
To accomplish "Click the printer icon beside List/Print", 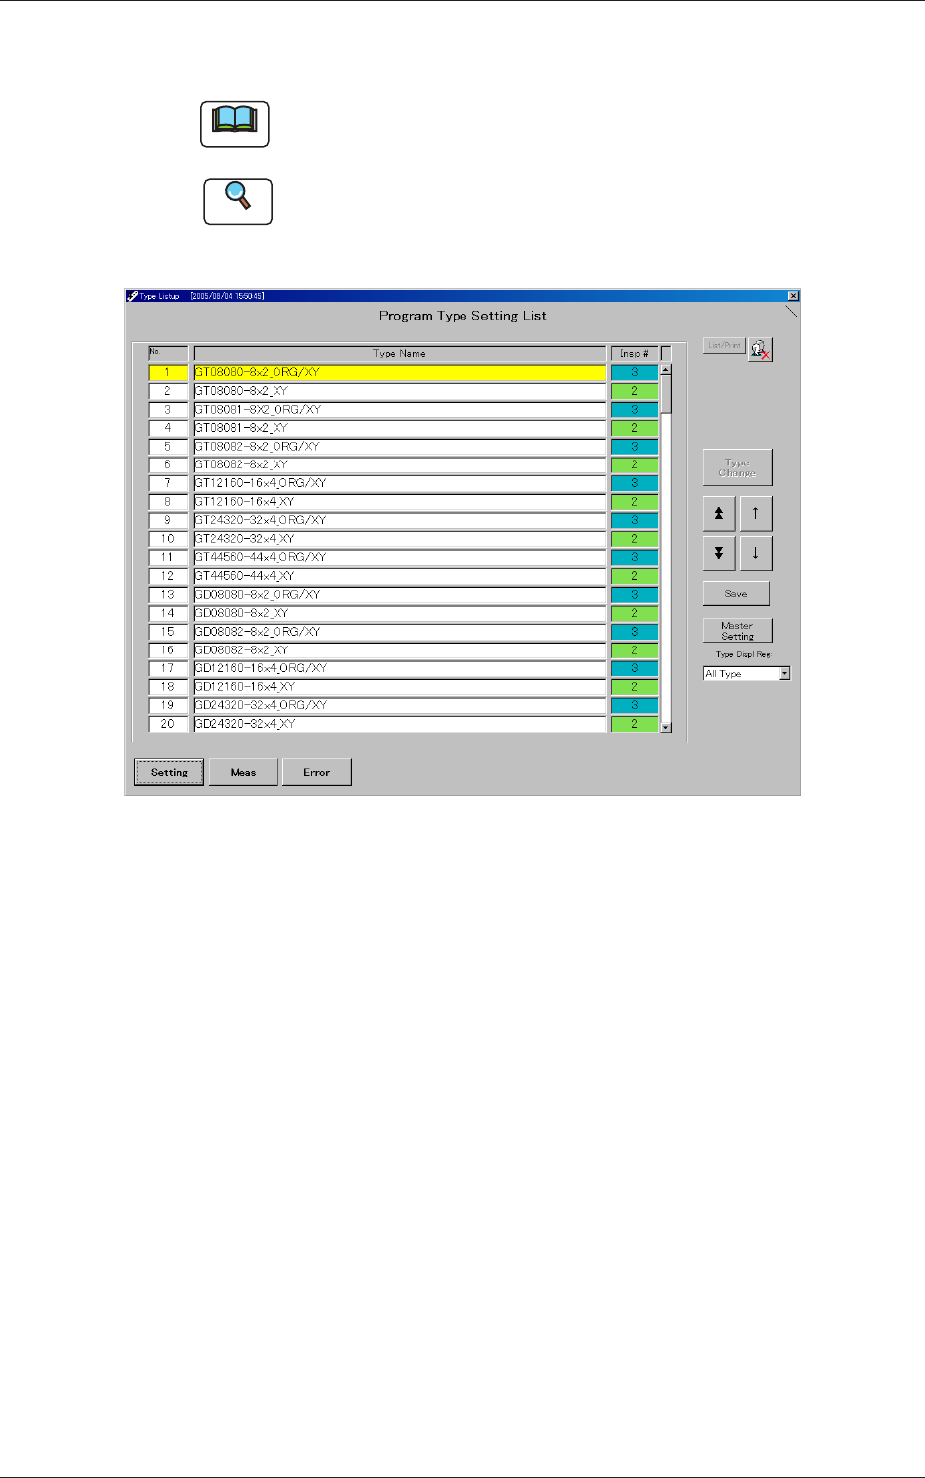I will [x=761, y=349].
